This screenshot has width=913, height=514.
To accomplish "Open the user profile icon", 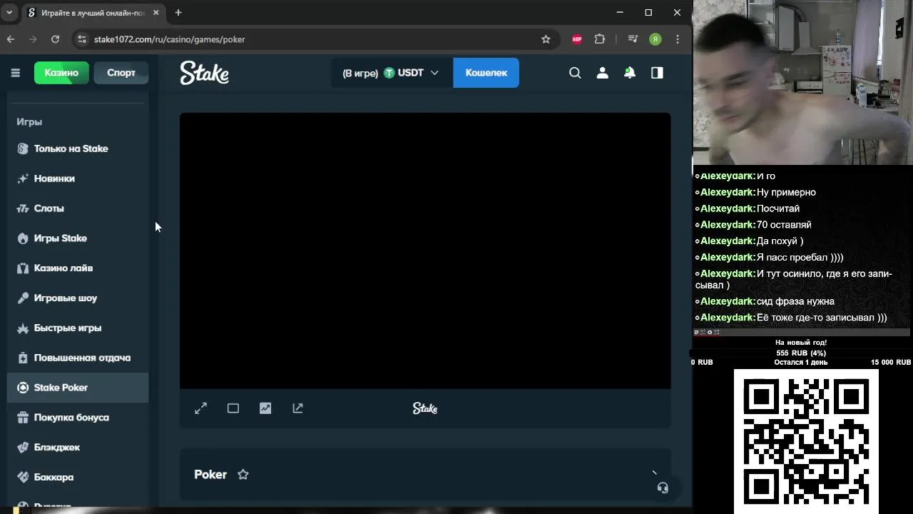I will pos(603,73).
